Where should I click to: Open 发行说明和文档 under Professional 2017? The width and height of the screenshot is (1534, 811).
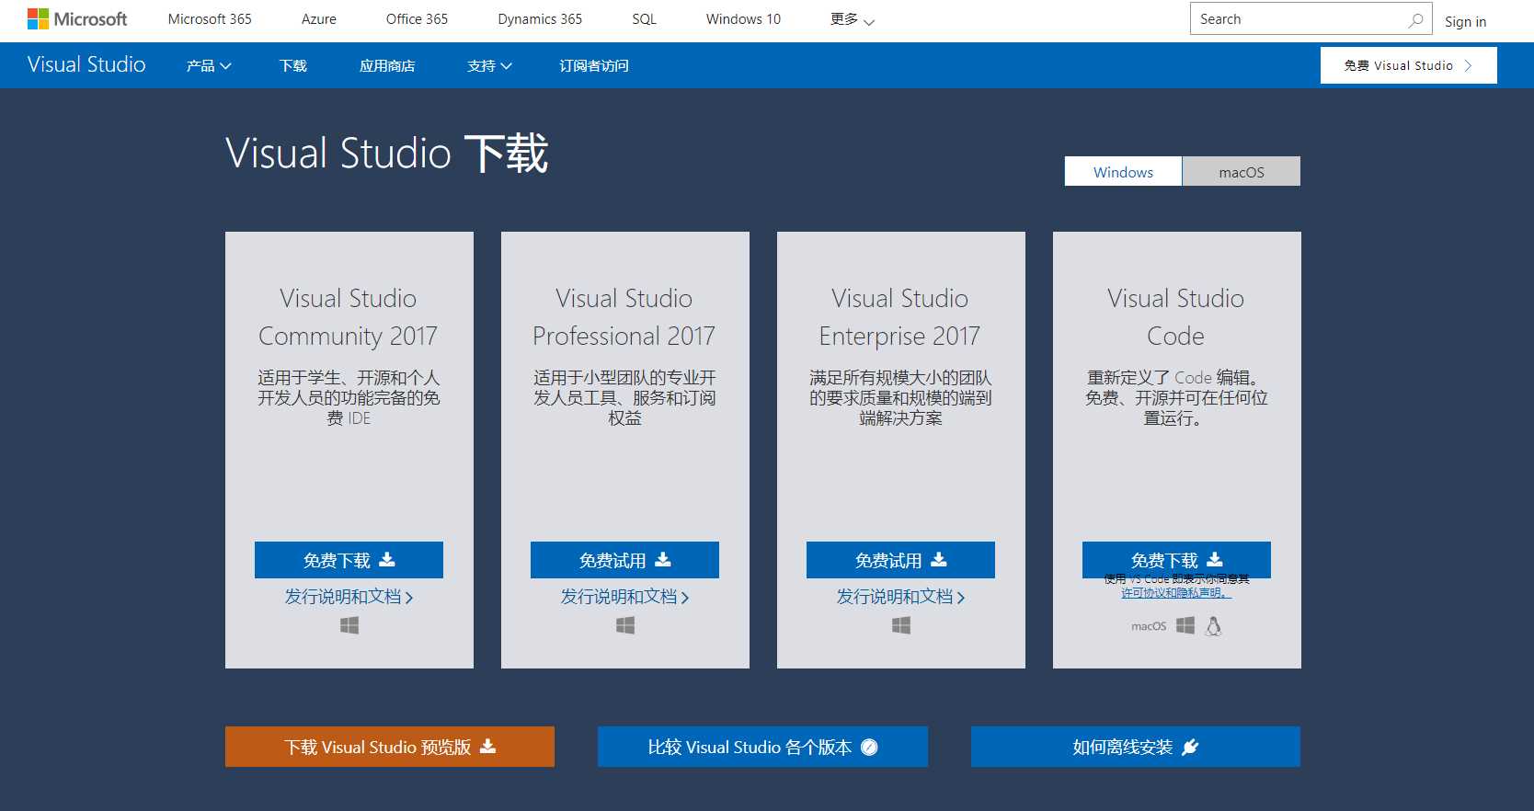point(624,597)
